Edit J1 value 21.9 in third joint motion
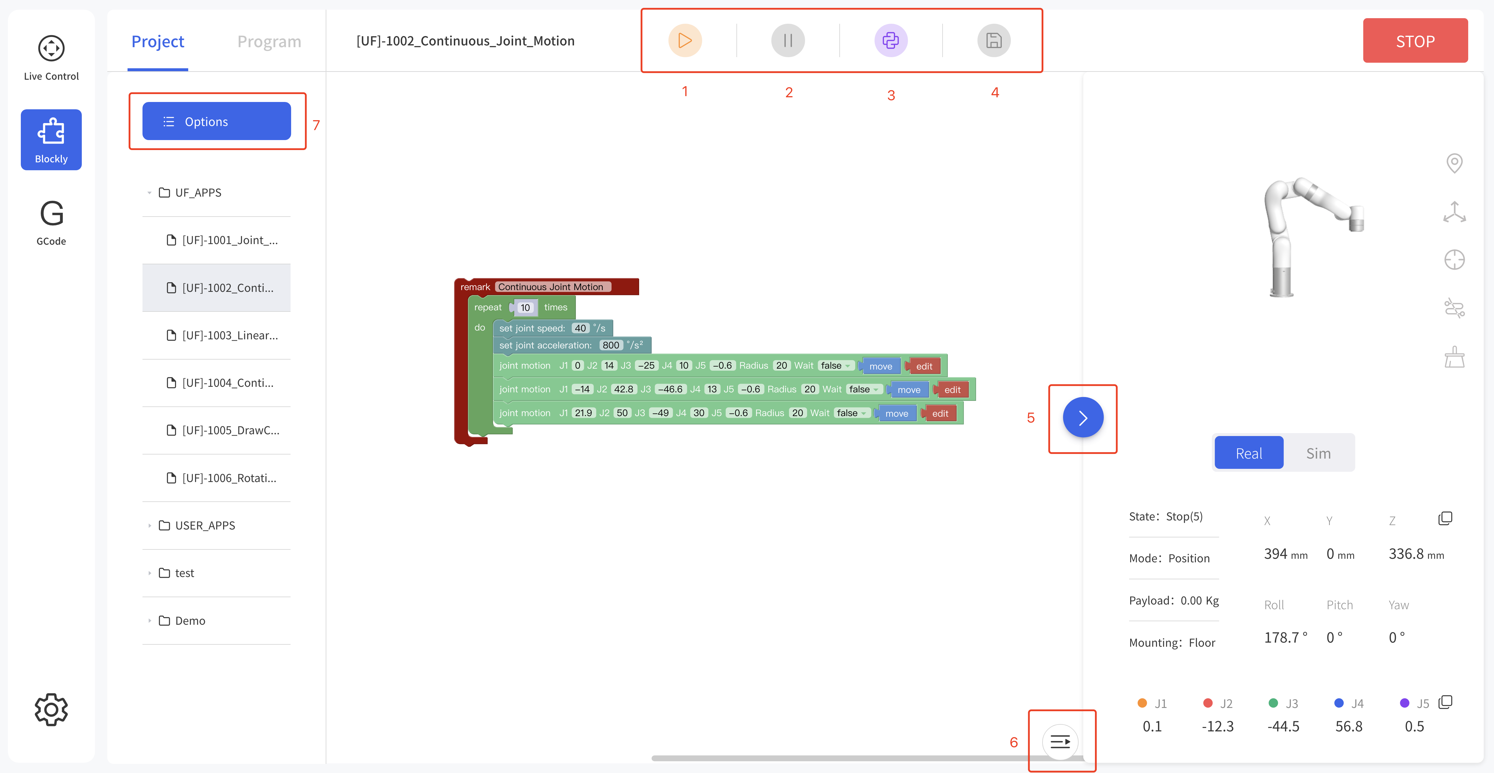 point(583,413)
